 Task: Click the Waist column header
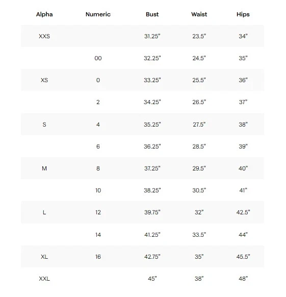click(199, 14)
